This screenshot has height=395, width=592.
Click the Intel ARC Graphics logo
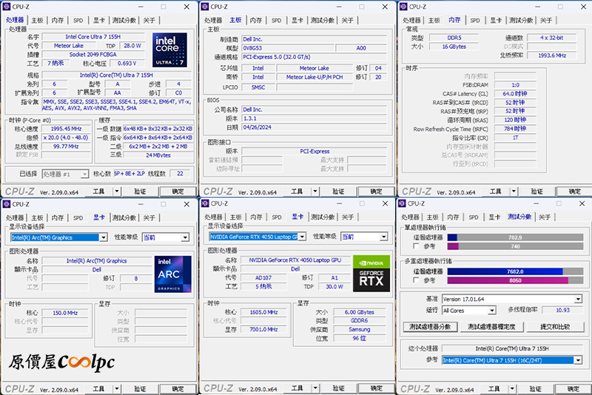click(x=173, y=274)
